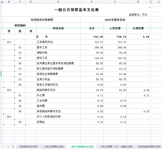Select the cell with code 303
The width and height of the screenshot is (162, 149).
click(x=9, y=117)
